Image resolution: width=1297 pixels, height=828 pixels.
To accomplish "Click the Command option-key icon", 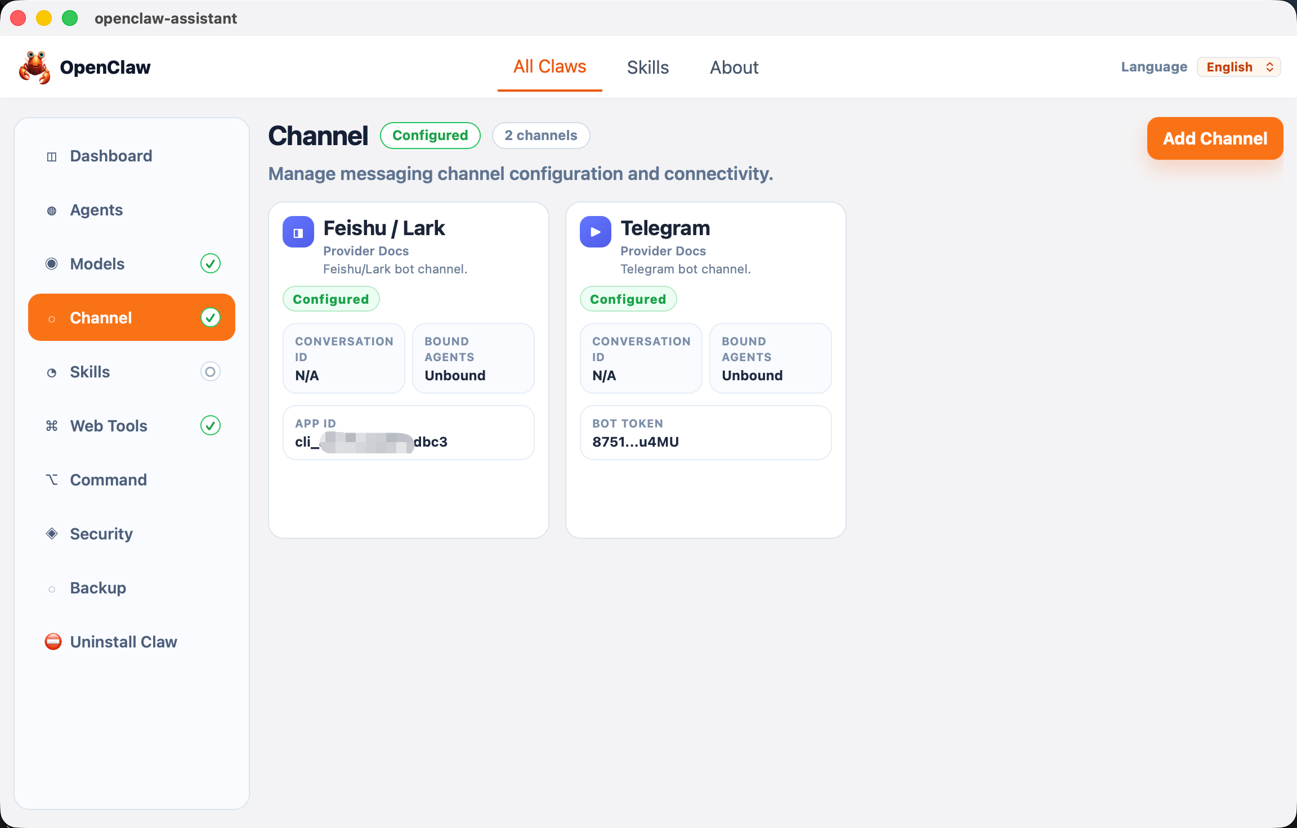I will pos(52,479).
